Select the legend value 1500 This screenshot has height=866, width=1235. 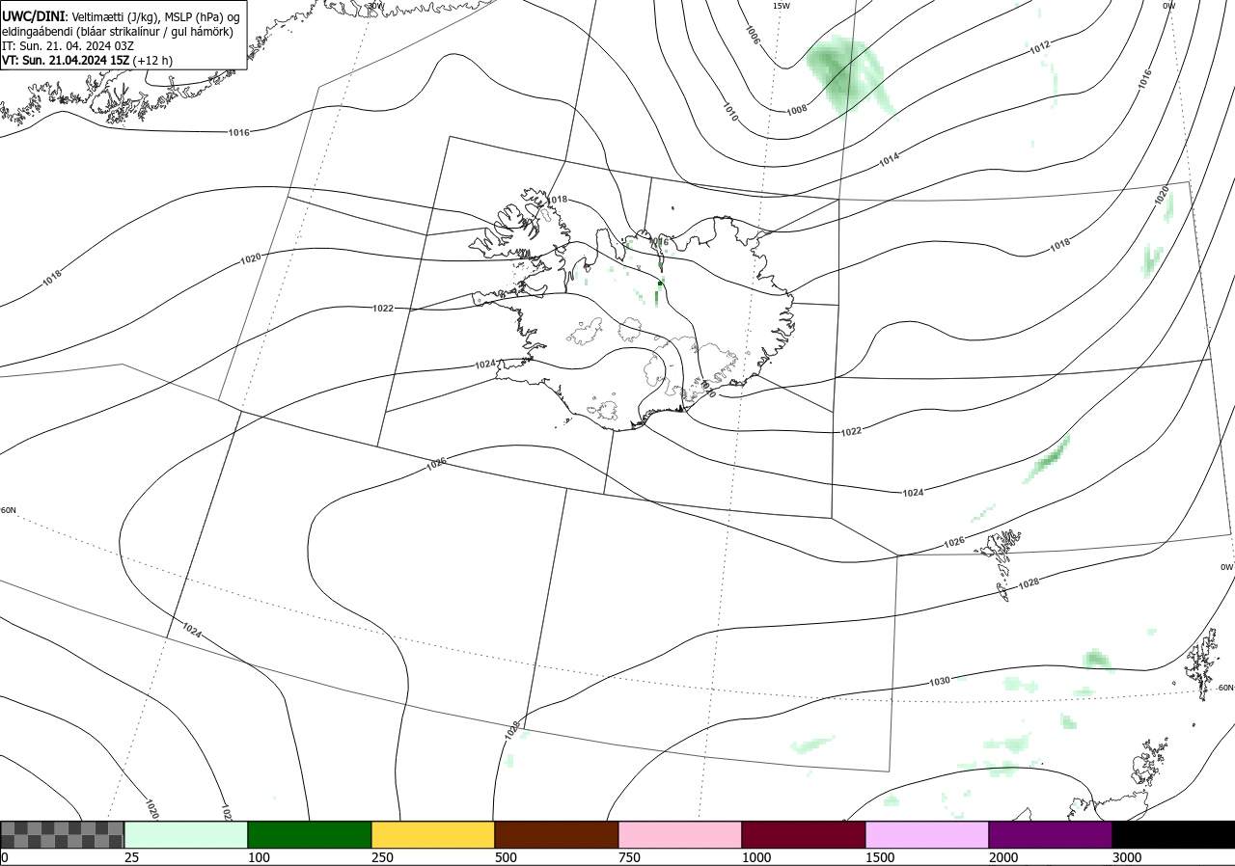coord(881,857)
